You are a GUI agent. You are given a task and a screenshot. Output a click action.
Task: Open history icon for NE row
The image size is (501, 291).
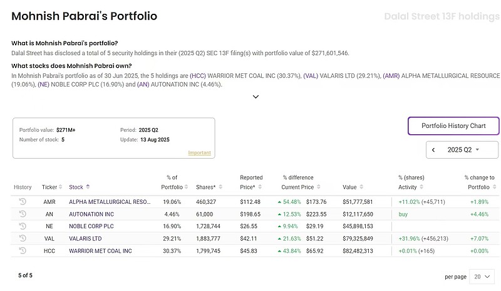click(23, 226)
